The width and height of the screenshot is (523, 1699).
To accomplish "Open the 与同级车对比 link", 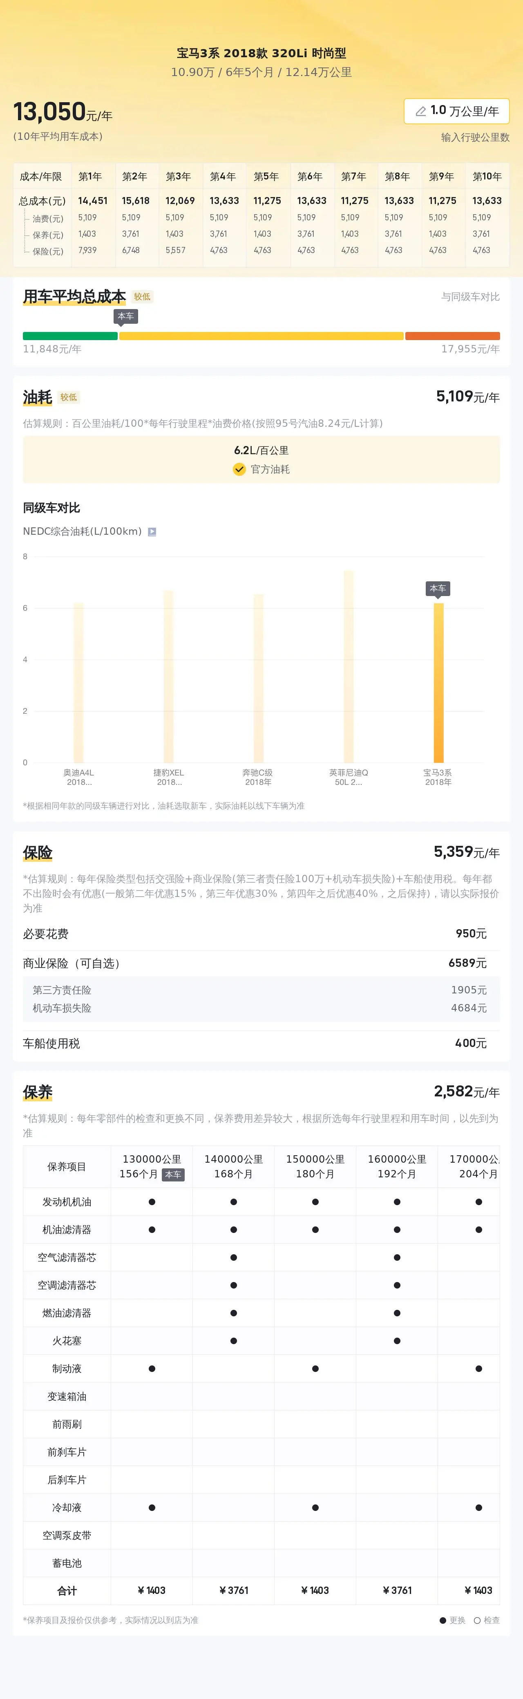I will 470,297.
